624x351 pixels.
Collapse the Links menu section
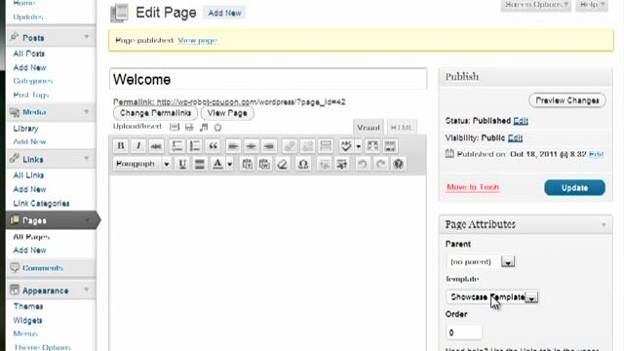point(87,159)
